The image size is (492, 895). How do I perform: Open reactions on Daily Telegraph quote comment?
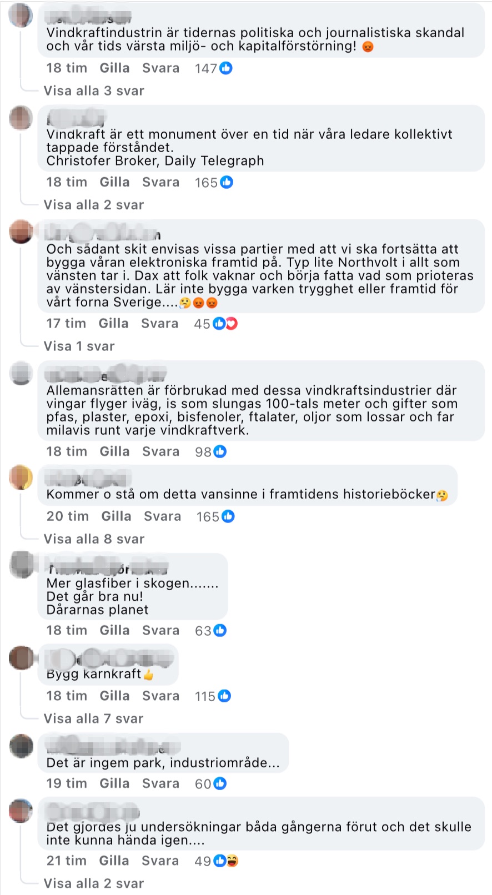pyautogui.click(x=214, y=182)
